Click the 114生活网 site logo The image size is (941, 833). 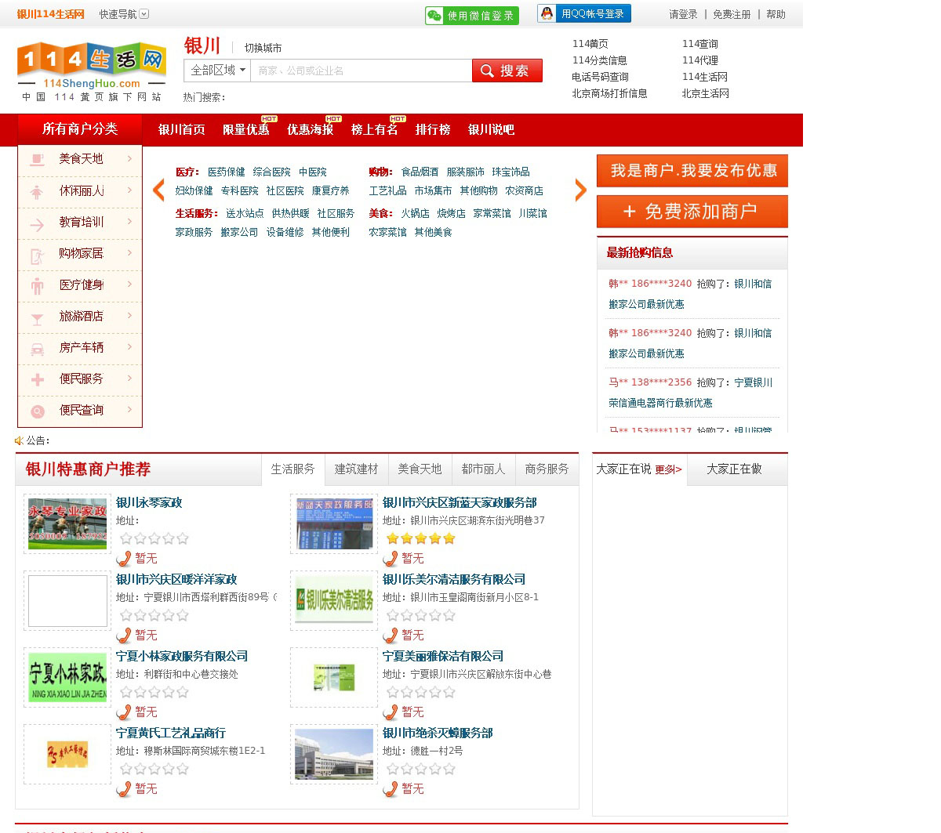tap(91, 71)
